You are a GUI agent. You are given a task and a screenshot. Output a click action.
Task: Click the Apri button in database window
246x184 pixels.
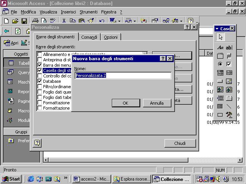tap(11, 43)
